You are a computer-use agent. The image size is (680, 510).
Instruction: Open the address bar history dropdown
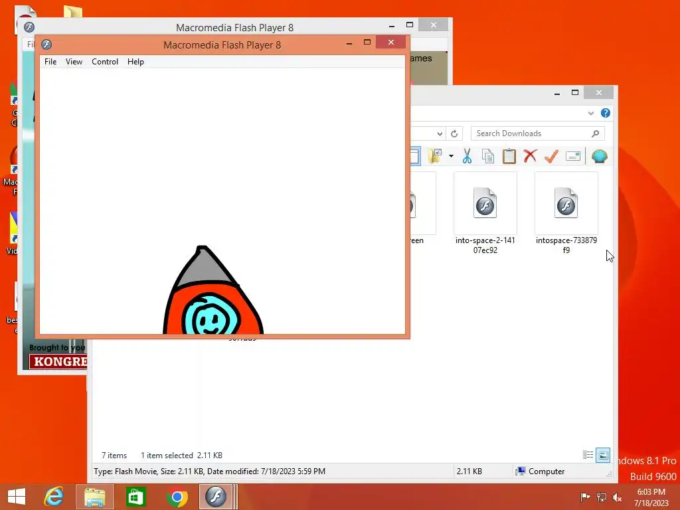(440, 133)
